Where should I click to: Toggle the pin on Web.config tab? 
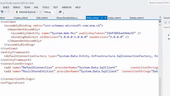pyautogui.click(x=102, y=18)
